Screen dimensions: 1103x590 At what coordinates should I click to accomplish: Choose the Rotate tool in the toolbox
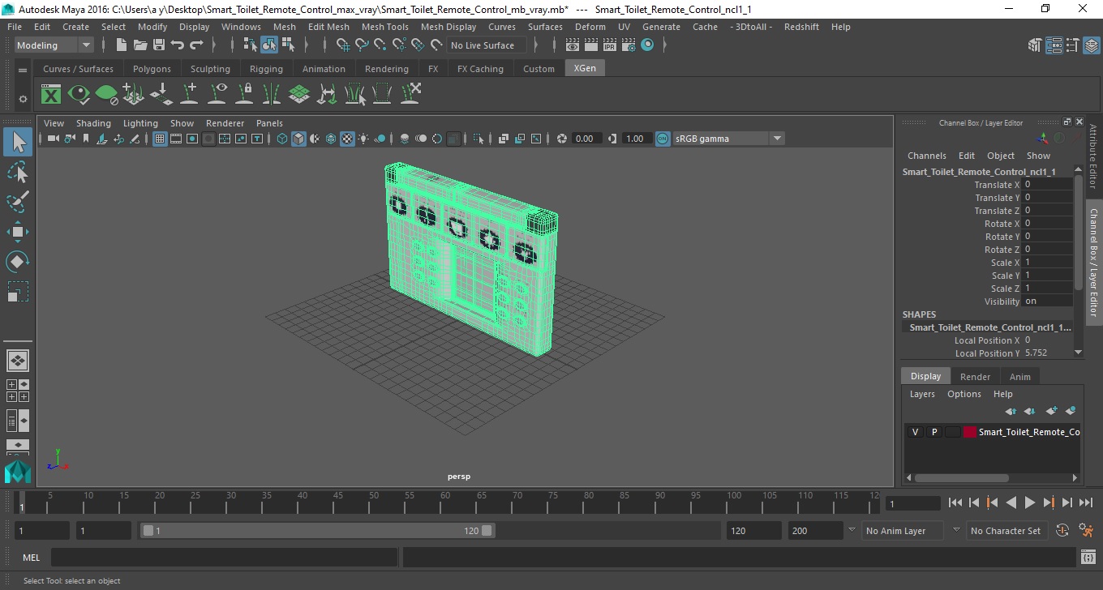(x=18, y=262)
